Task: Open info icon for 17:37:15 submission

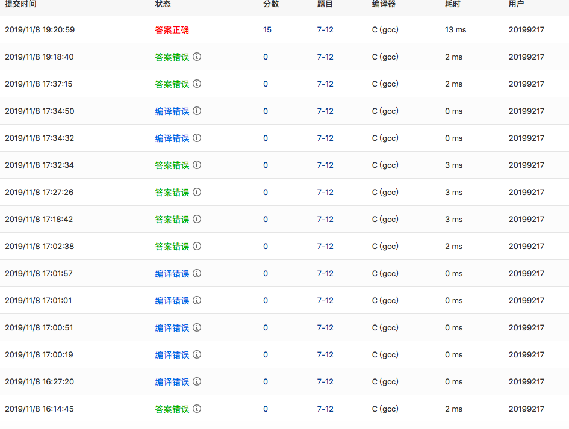Action: [197, 84]
